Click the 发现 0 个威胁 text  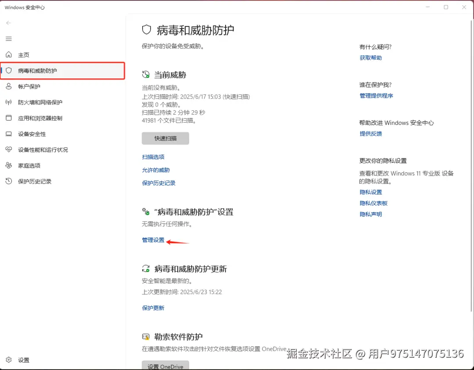[162, 105]
